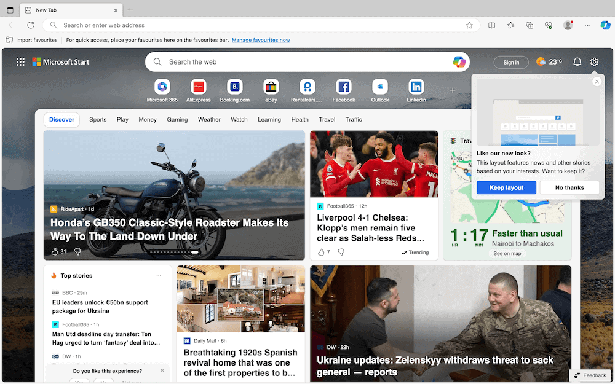Refresh the current page
Viewport: 615px width, 384px height.
[x=31, y=25]
